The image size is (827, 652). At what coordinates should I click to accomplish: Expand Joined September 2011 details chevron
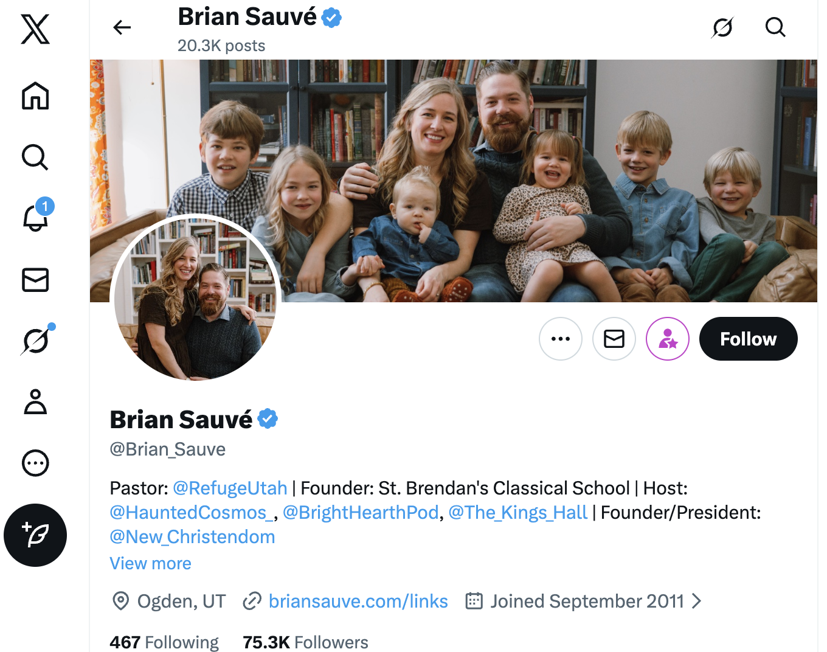[697, 602]
